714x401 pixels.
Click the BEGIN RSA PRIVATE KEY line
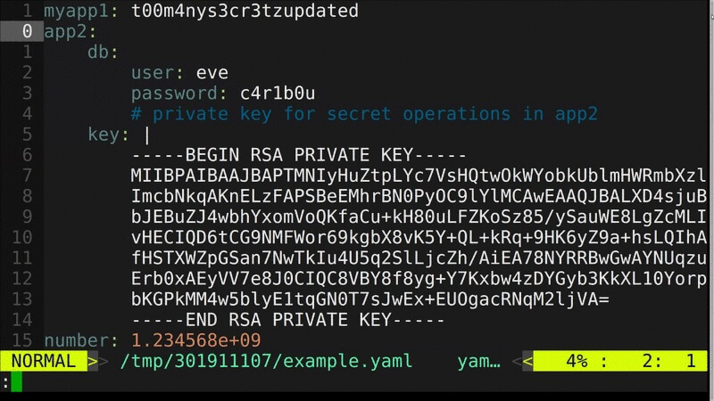coord(299,155)
